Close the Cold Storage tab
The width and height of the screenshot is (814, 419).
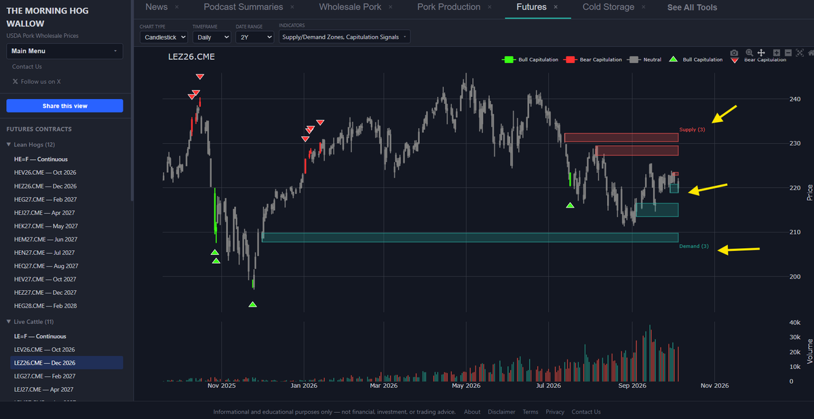pyautogui.click(x=644, y=7)
